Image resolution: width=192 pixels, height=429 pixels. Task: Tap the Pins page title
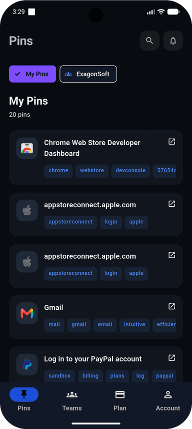[21, 41]
